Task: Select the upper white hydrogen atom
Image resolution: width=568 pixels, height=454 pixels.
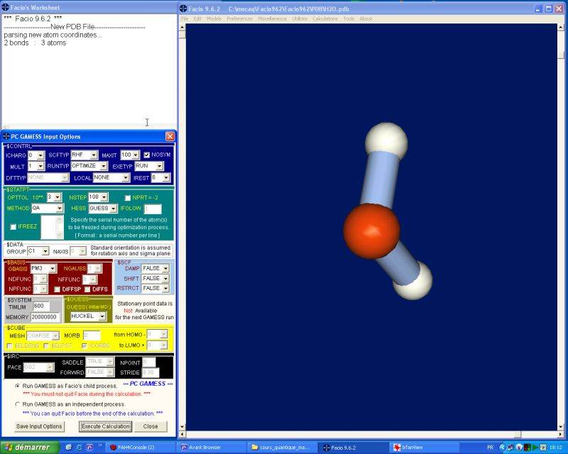Action: click(386, 142)
